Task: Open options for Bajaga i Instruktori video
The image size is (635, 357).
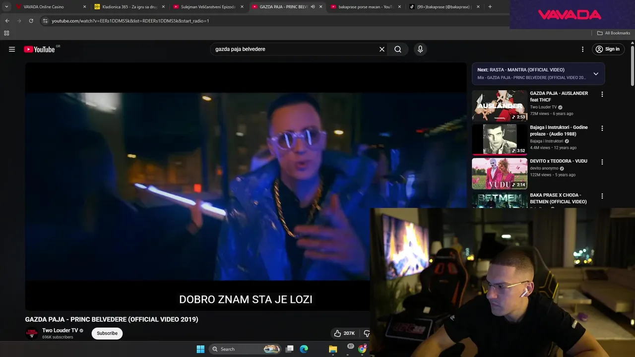Action: pyautogui.click(x=602, y=128)
